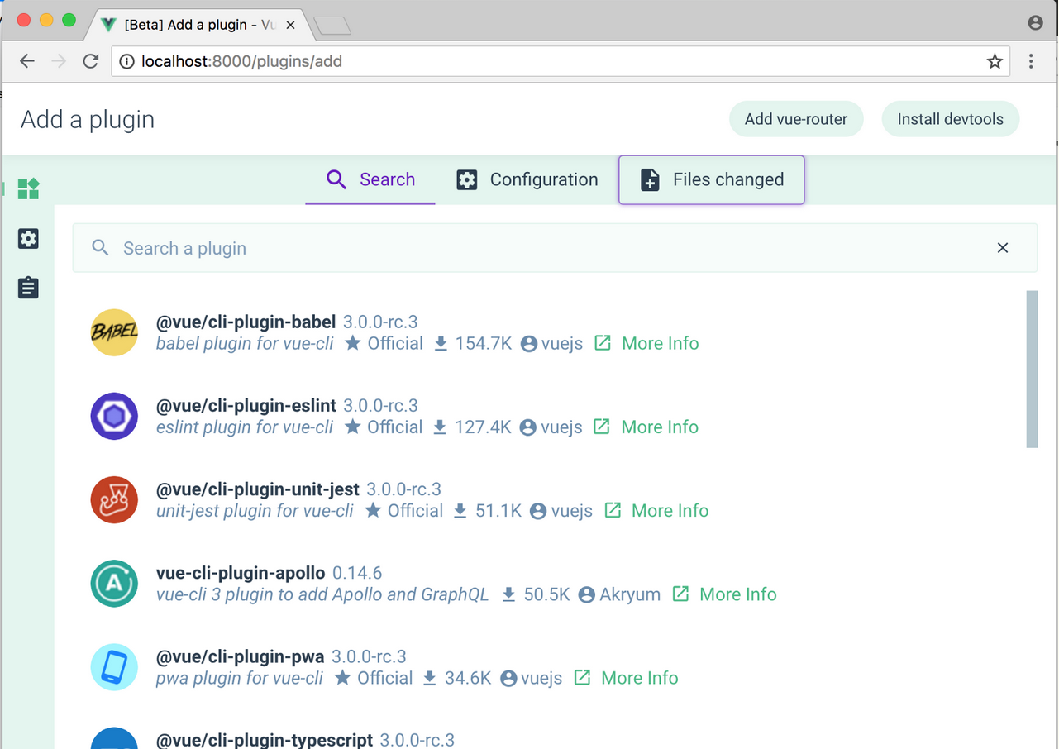Click the plugin list scrollbar thumb
This screenshot has width=1059, height=749.
1032,369
